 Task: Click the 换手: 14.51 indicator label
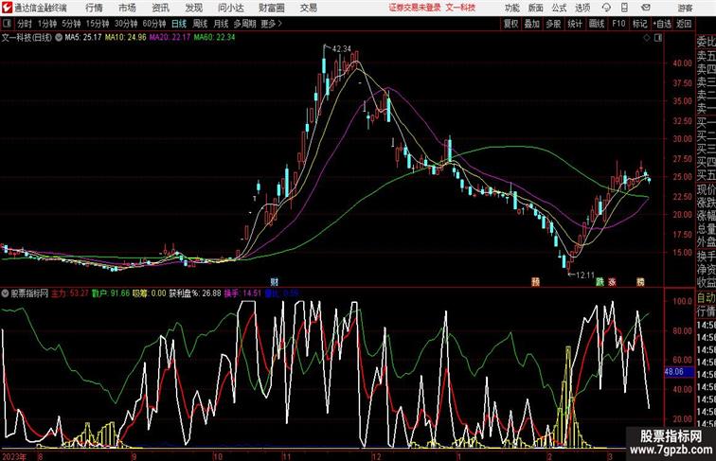point(242,293)
